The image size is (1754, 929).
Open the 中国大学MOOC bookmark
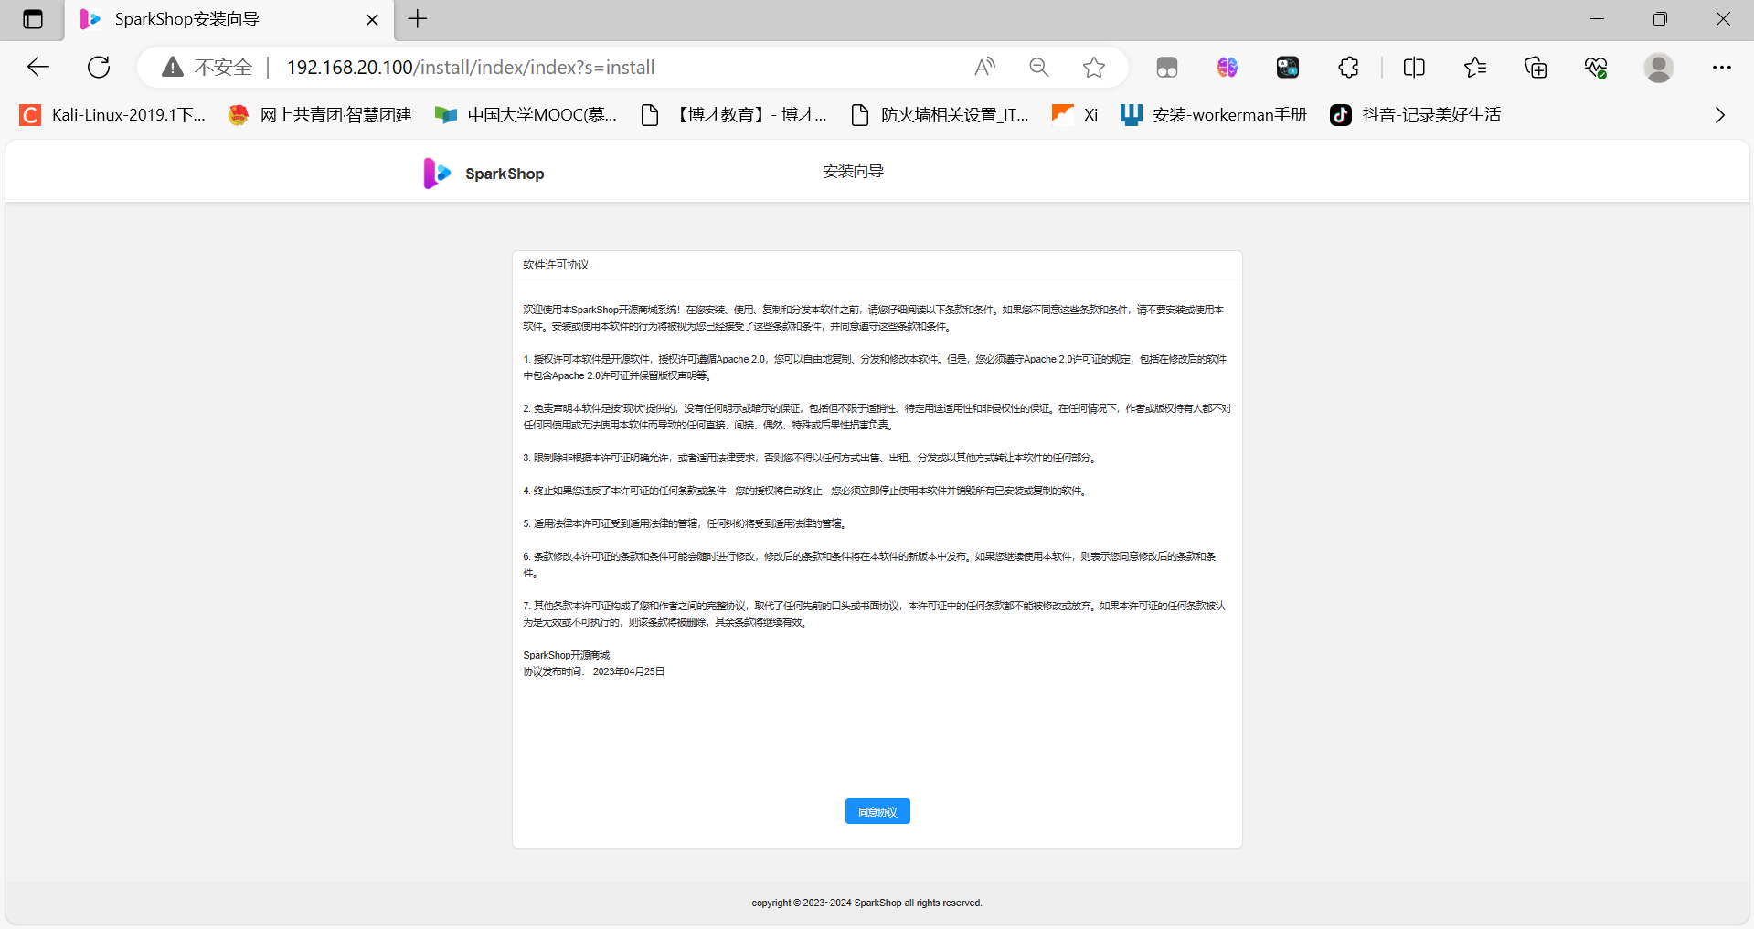tap(526, 115)
